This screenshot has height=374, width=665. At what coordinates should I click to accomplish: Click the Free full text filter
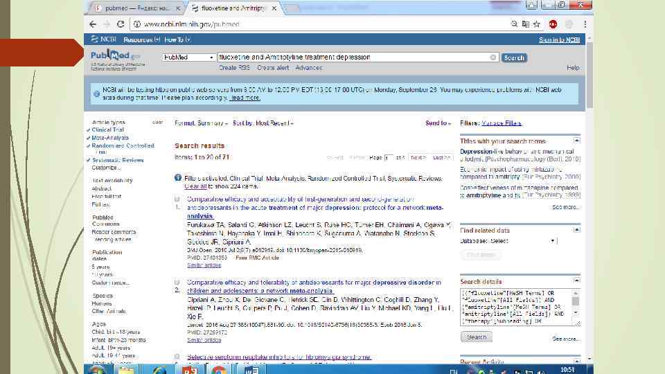pos(107,196)
